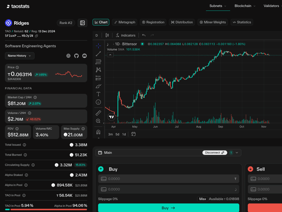Open the Discord link icon
Image resolution: width=282 pixels, height=212 pixels.
pos(84,56)
